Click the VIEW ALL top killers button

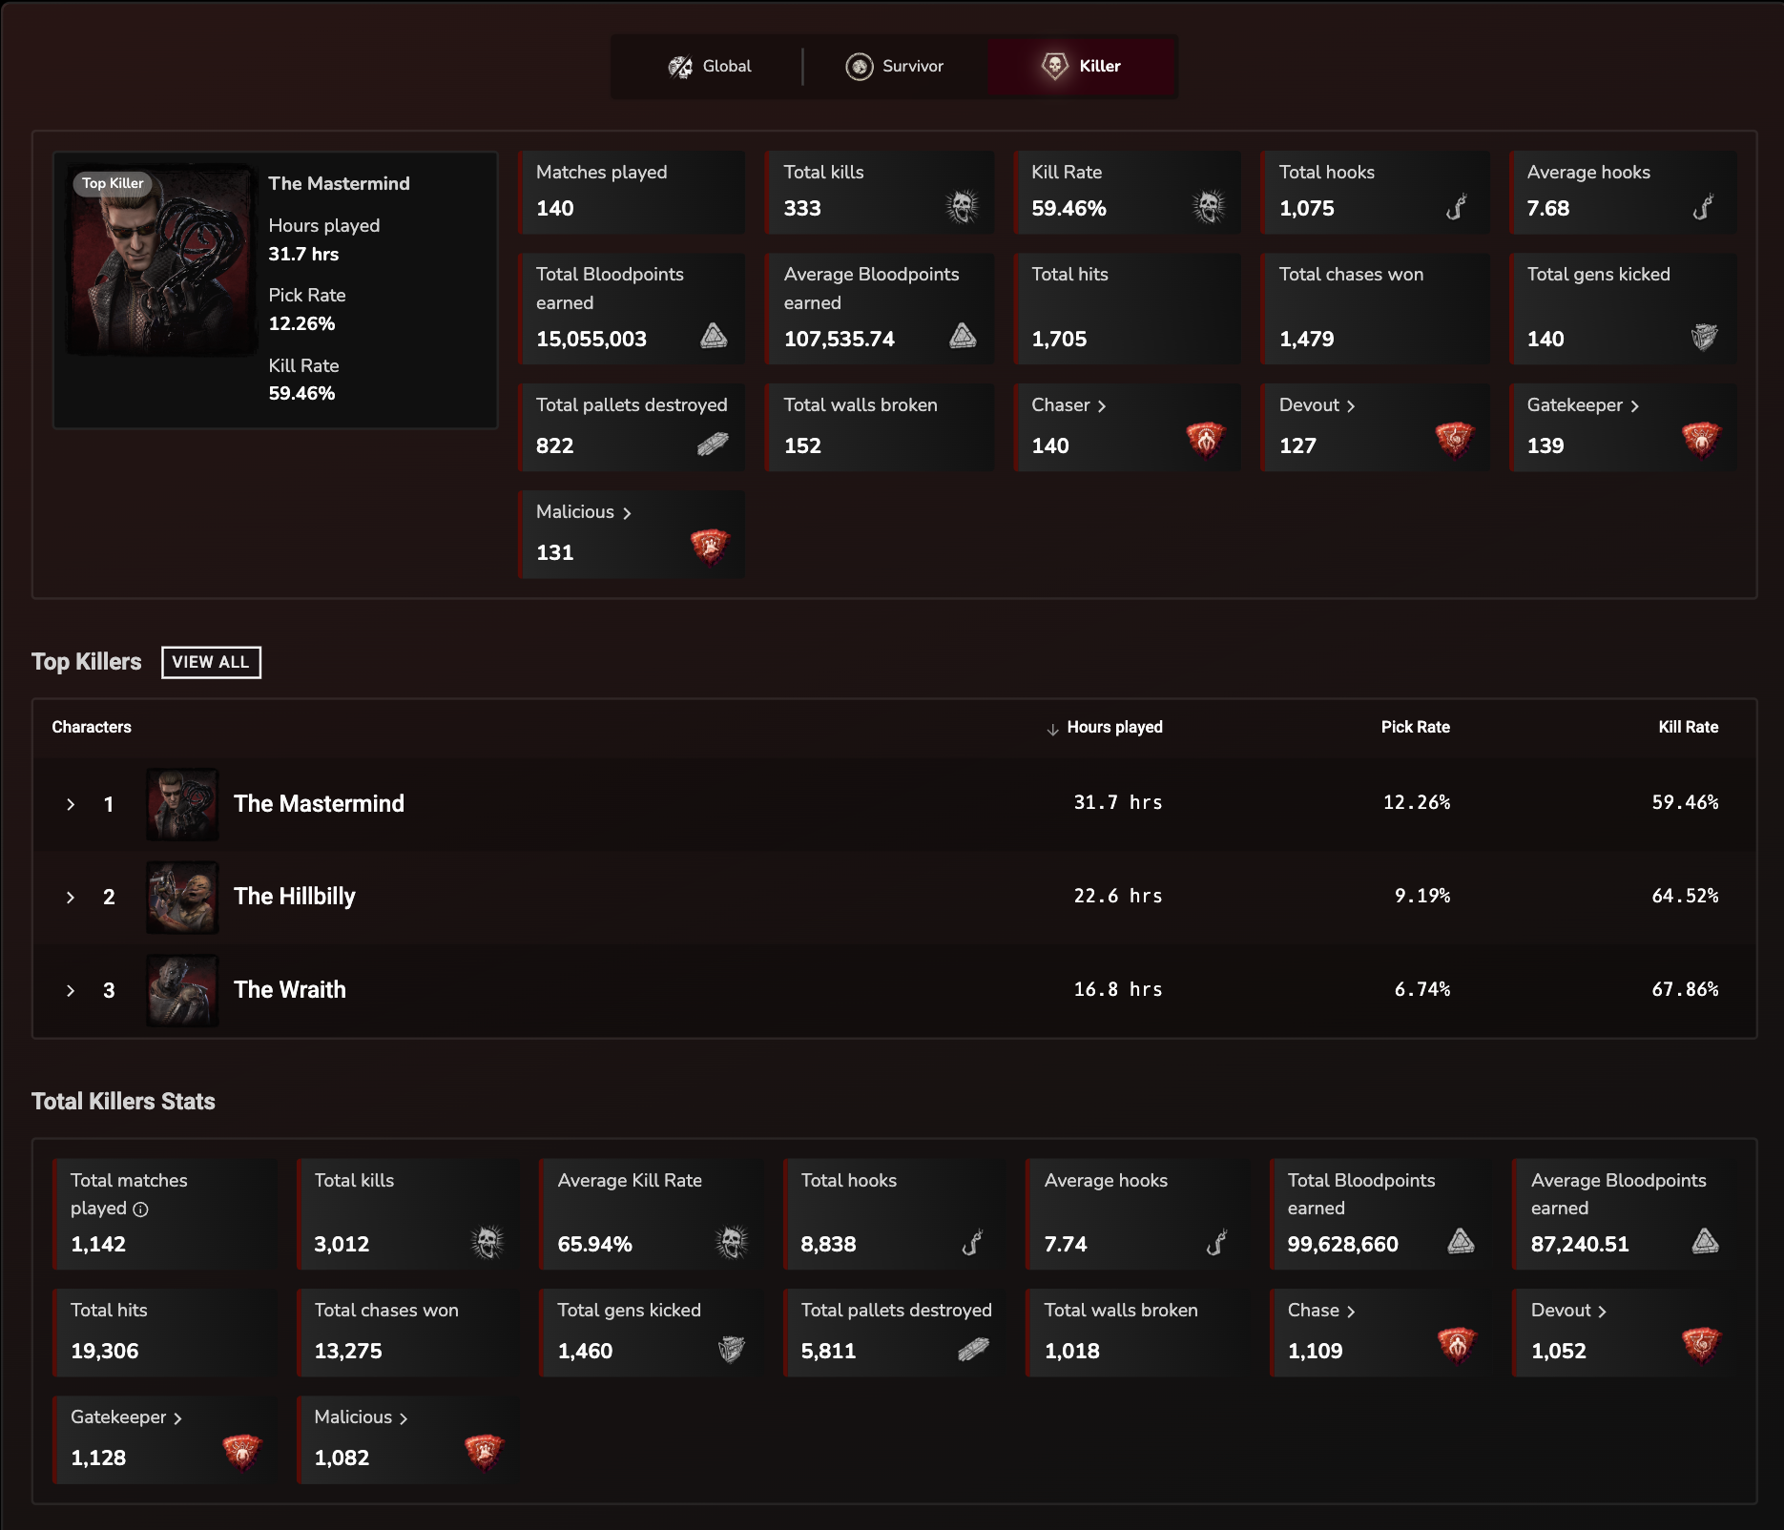pyautogui.click(x=211, y=662)
